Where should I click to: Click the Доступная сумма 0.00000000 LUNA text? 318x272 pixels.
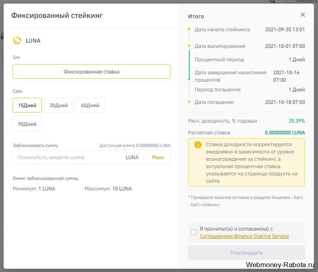pos(135,145)
